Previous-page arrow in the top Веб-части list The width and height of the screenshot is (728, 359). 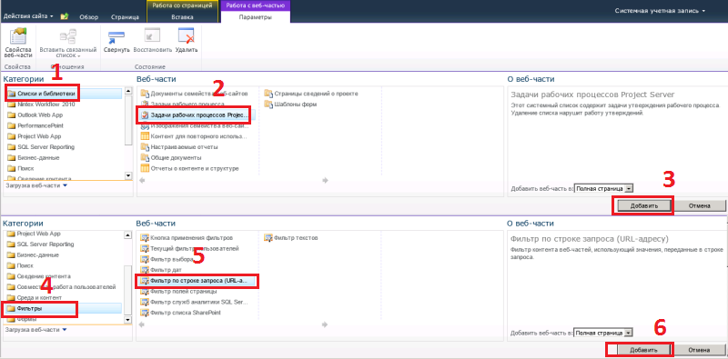click(142, 181)
